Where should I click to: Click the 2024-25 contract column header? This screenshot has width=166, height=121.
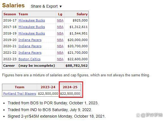point(70,87)
